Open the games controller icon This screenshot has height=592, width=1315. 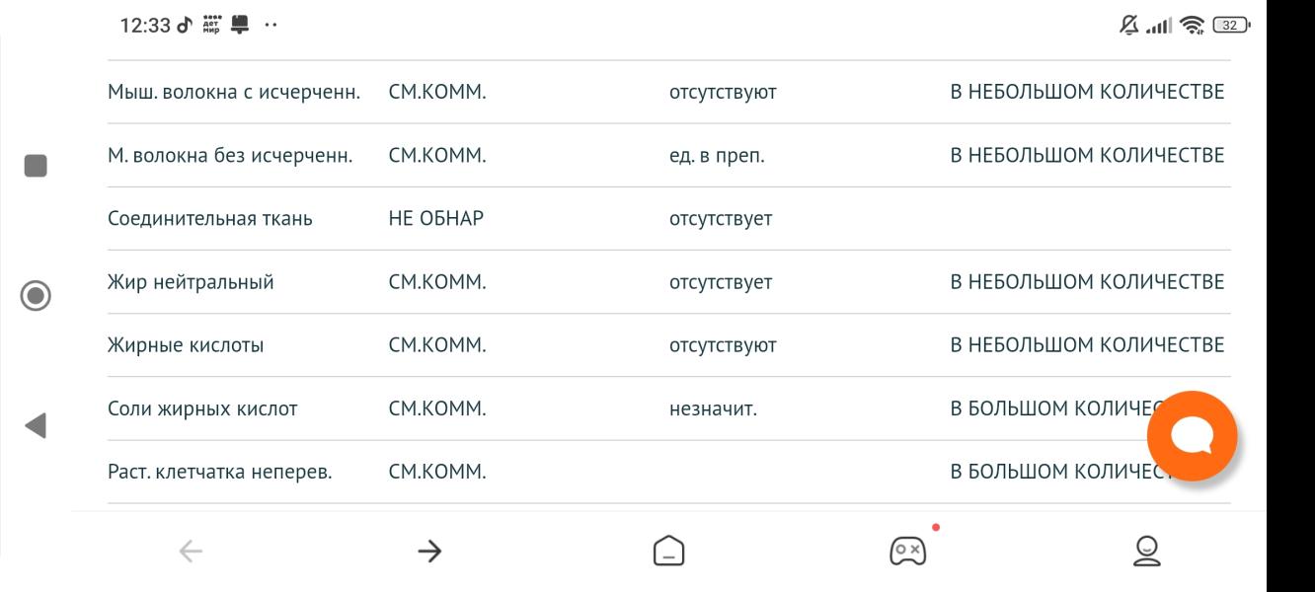(x=907, y=550)
